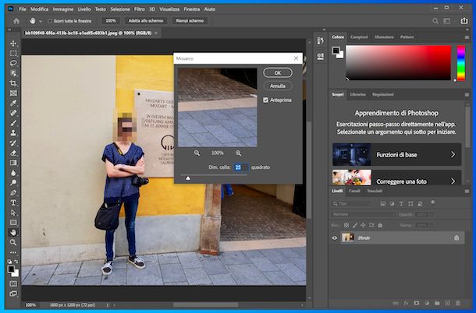This screenshot has height=313, width=476.
Task: Select the Lasso tool
Action: click(x=13, y=63)
